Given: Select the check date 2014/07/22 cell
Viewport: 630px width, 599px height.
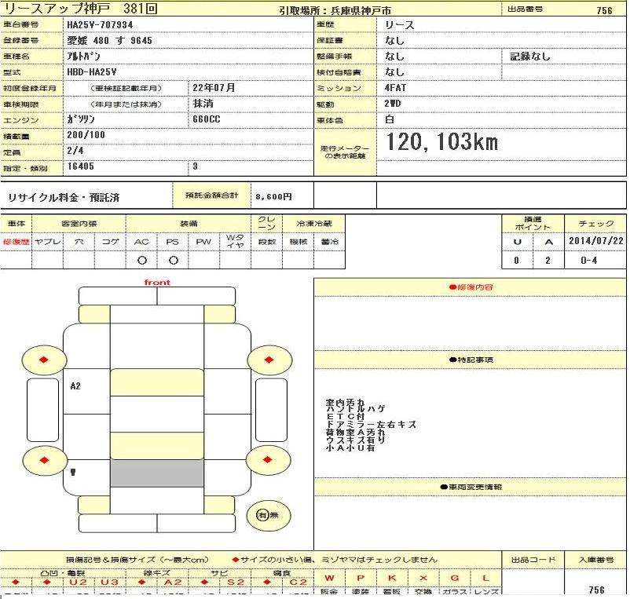Looking at the screenshot, I should [595, 242].
